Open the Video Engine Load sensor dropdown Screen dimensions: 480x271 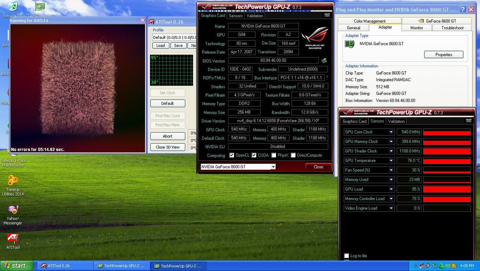click(391, 208)
